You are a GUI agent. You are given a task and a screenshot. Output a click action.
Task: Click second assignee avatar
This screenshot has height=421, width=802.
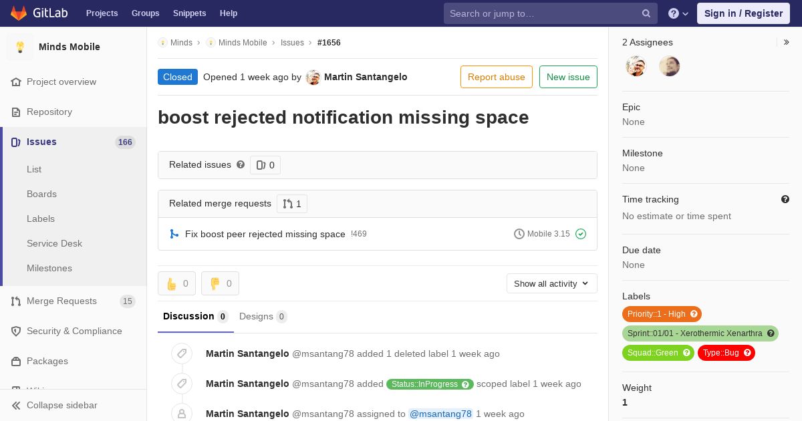tap(670, 66)
